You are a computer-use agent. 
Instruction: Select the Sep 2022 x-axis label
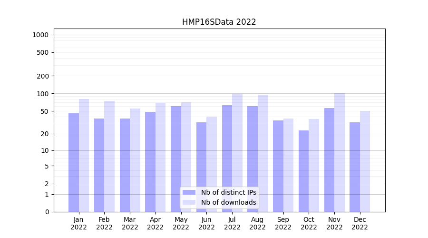(x=283, y=223)
